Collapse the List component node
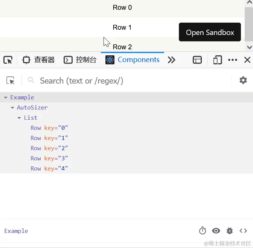Image resolution: width=253 pixels, height=248 pixels. [x=19, y=118]
